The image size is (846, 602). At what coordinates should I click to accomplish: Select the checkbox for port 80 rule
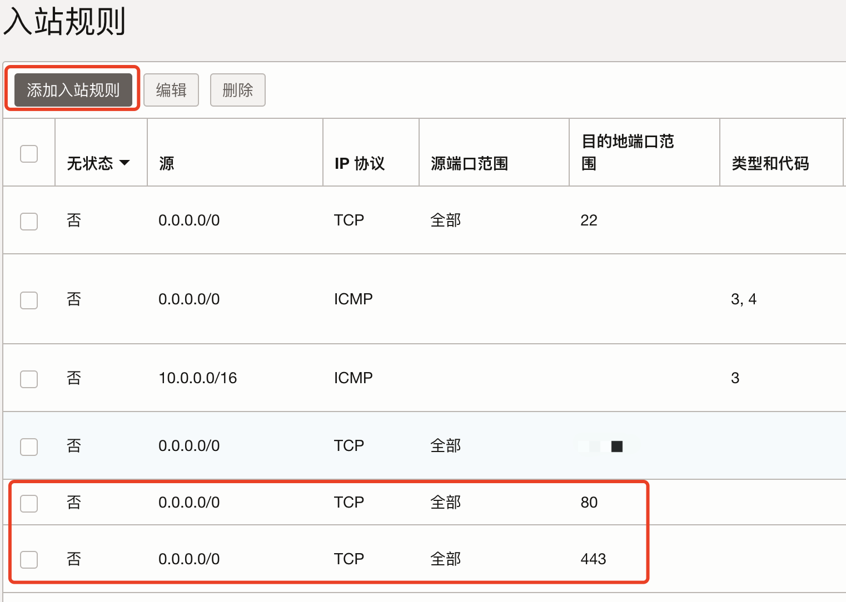click(29, 503)
